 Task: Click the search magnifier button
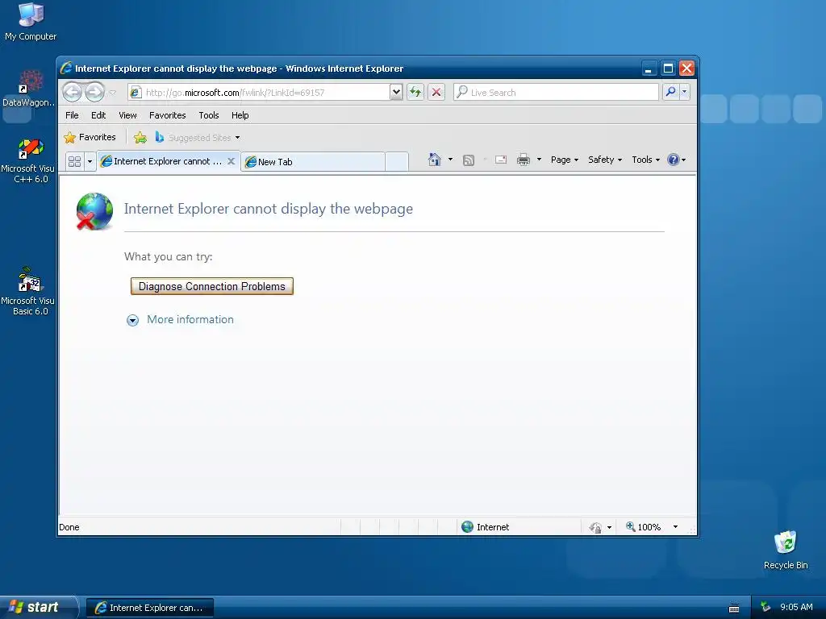coord(670,92)
